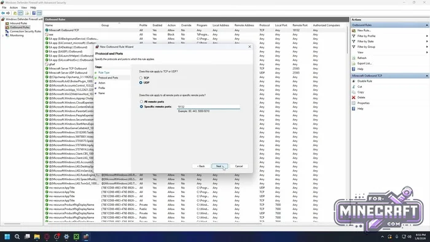This screenshot has height=242, width=430.
Task: Show hidden system tray icons
Action: pos(382,236)
